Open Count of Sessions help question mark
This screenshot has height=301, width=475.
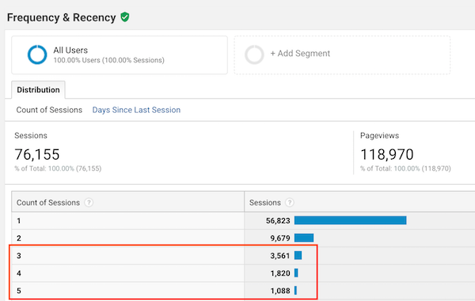[89, 202]
